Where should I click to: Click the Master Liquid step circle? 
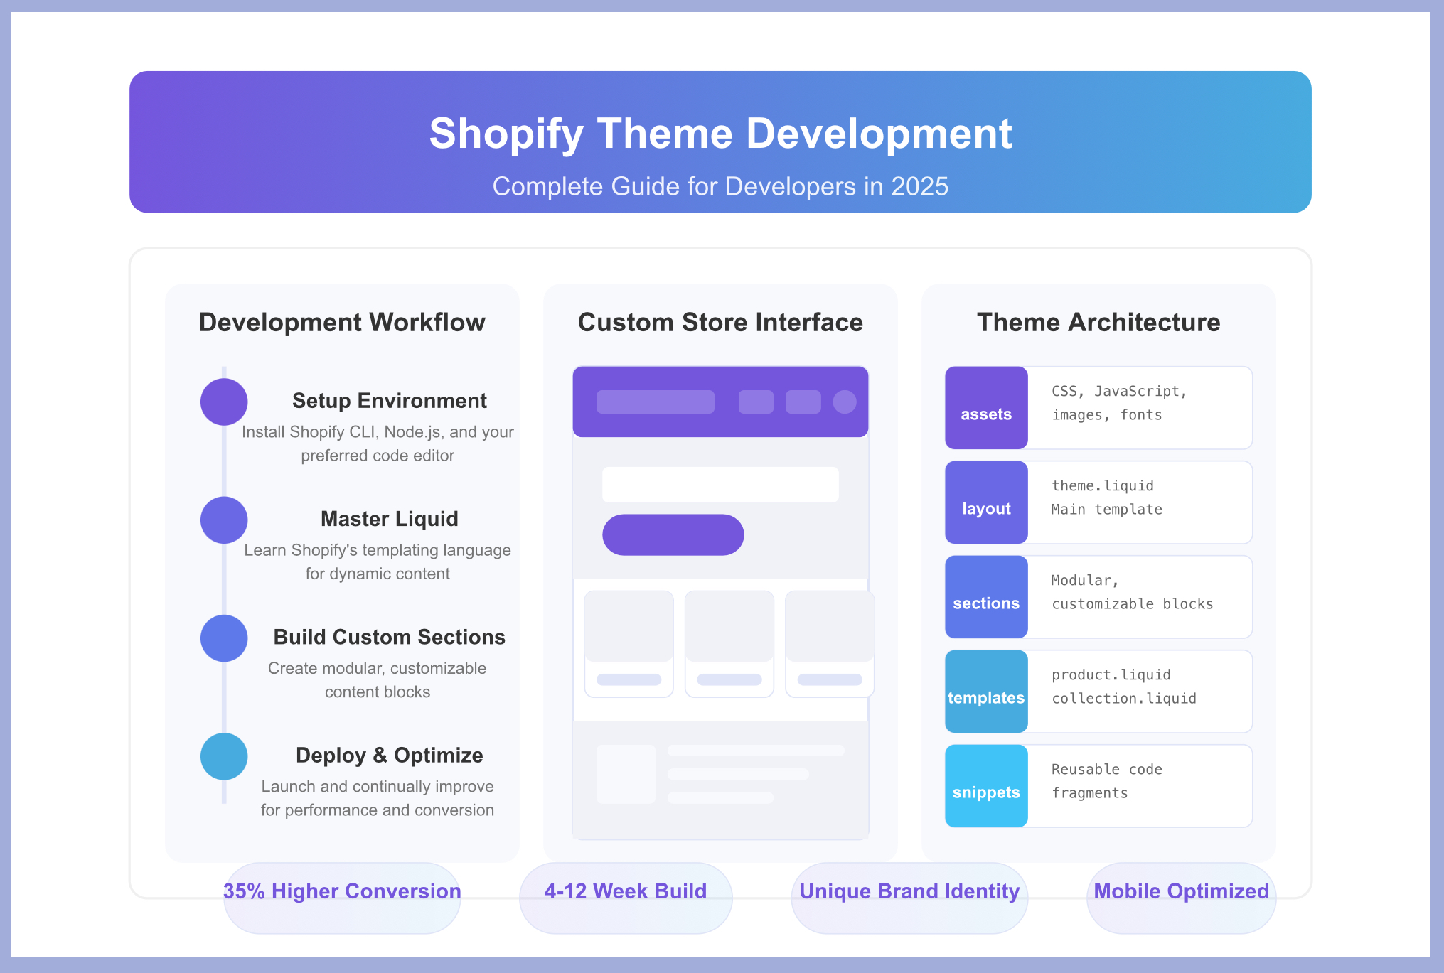tap(224, 520)
